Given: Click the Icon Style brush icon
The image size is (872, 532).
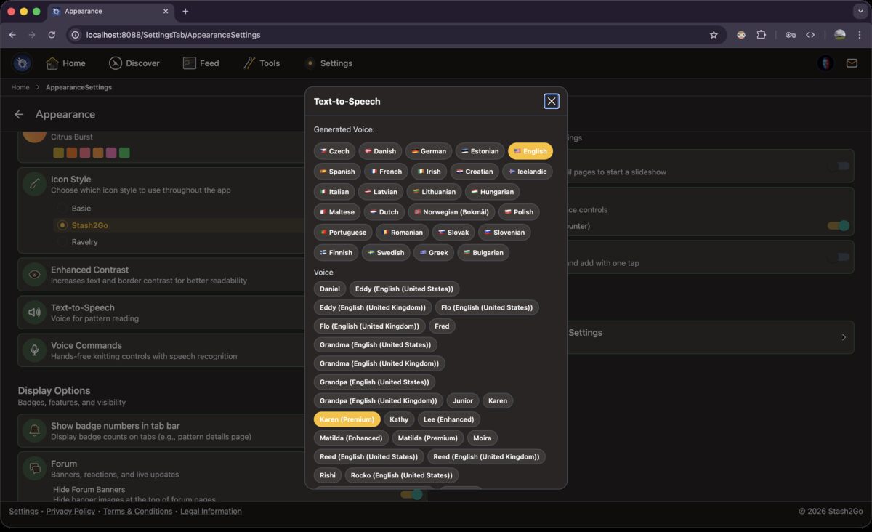Looking at the screenshot, I should [x=34, y=184].
